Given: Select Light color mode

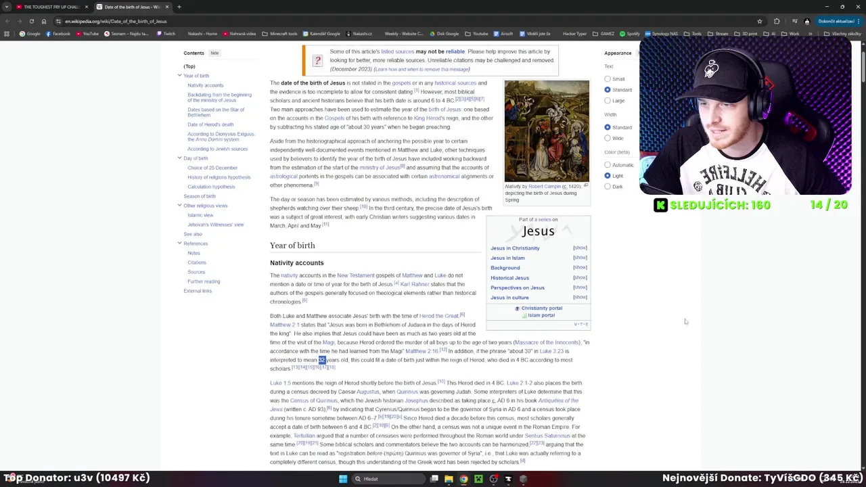Looking at the screenshot, I should pos(608,176).
